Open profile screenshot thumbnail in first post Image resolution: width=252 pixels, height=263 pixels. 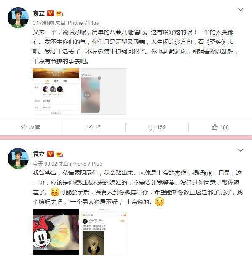pos(56,91)
